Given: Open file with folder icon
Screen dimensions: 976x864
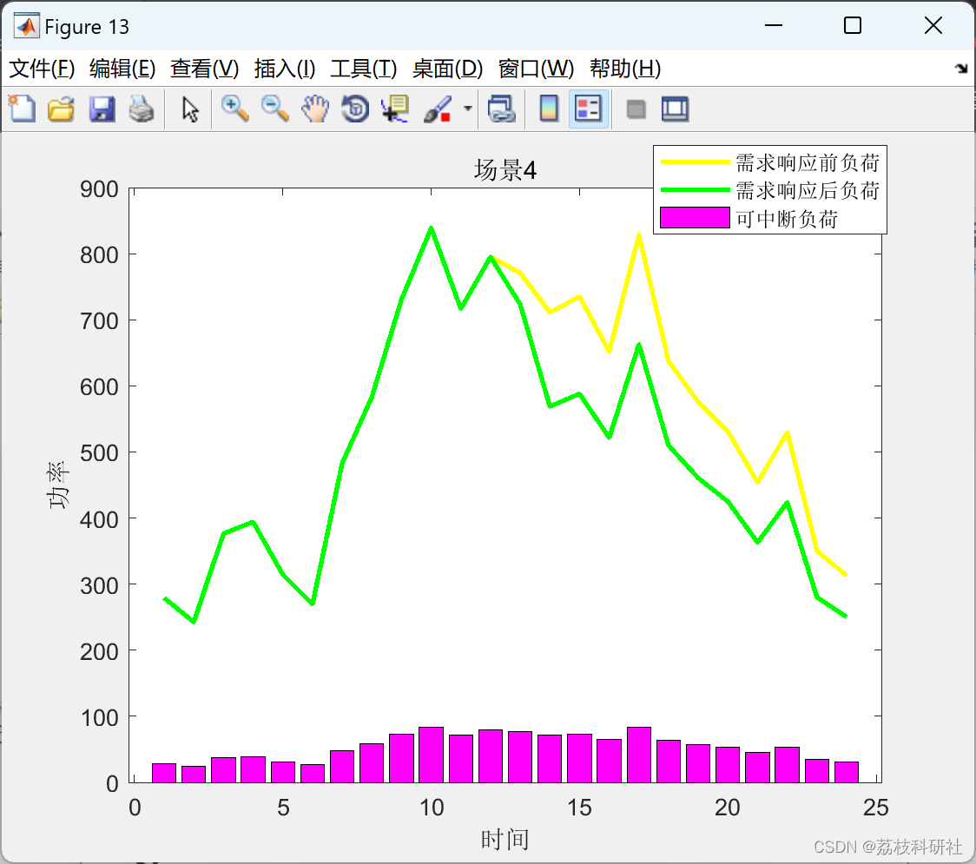Looking at the screenshot, I should 61,109.
